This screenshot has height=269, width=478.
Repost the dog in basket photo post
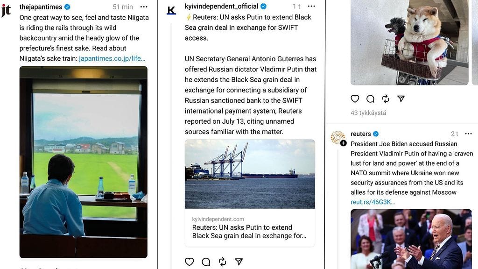tap(386, 99)
